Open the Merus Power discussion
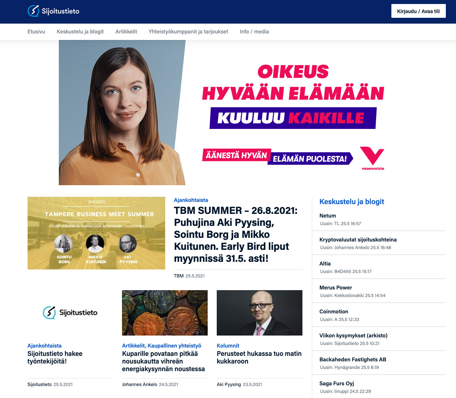Viewport: 456px width, 398px height. 335,288
